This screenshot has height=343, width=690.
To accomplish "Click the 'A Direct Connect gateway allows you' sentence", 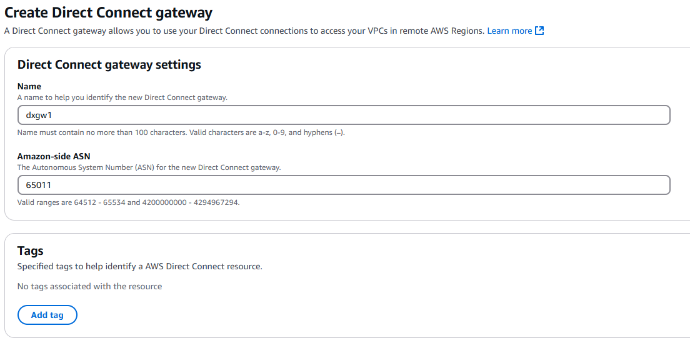I will (244, 31).
